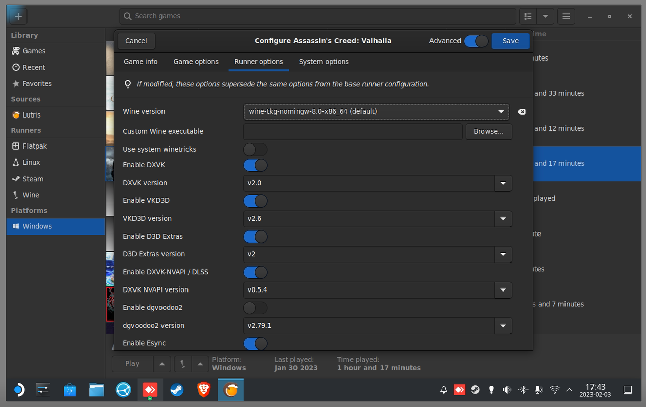Expand the arrow beside the wine glass button
The image size is (646, 407).
point(200,364)
